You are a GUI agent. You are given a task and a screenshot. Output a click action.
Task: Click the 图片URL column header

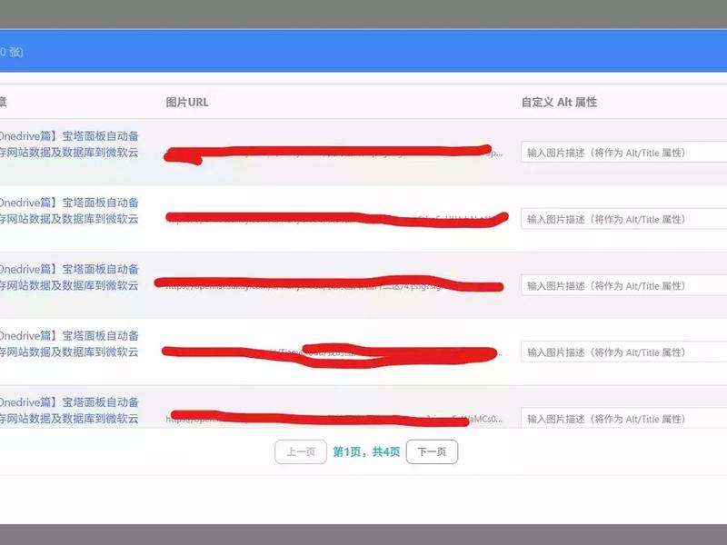(x=187, y=103)
